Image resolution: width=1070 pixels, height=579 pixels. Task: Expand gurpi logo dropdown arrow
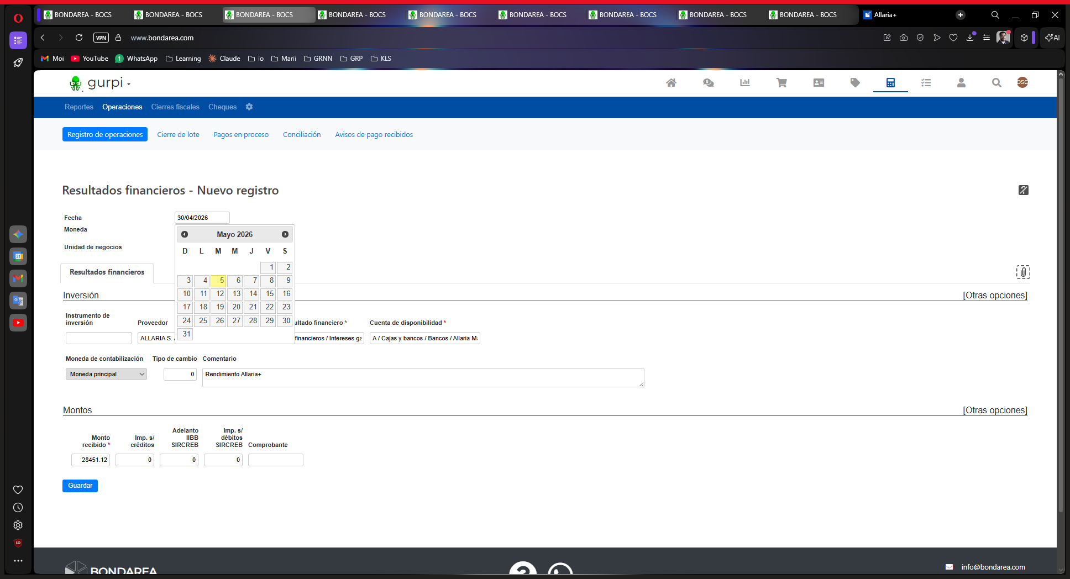[x=129, y=84]
